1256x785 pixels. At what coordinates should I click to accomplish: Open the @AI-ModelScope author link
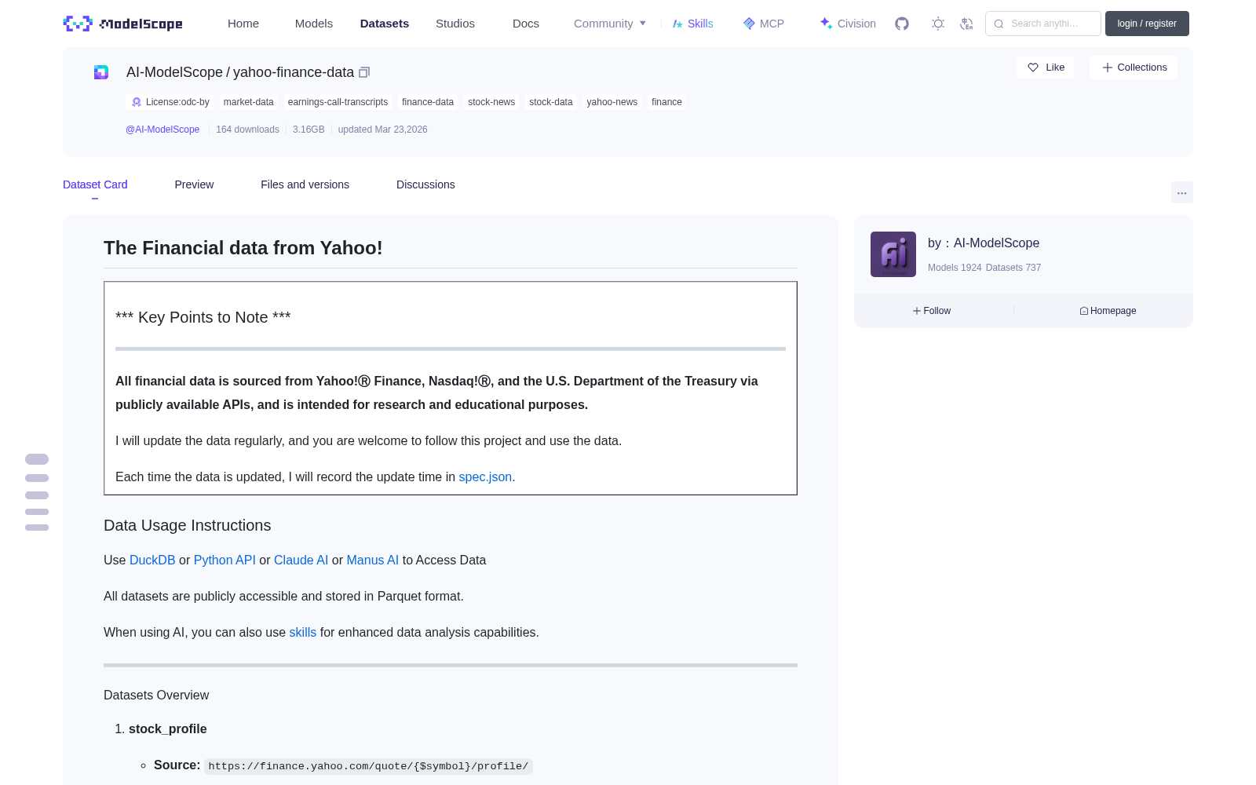[162, 130]
